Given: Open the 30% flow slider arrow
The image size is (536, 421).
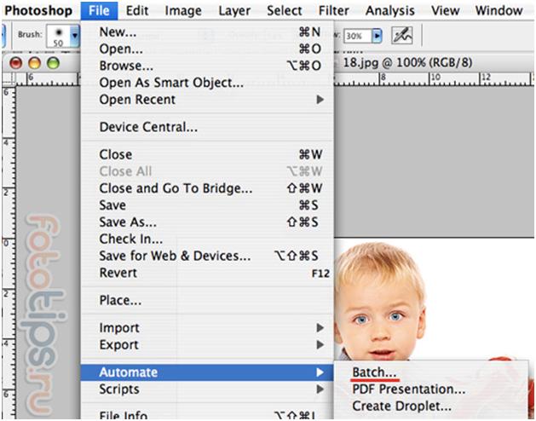Looking at the screenshot, I should [377, 37].
